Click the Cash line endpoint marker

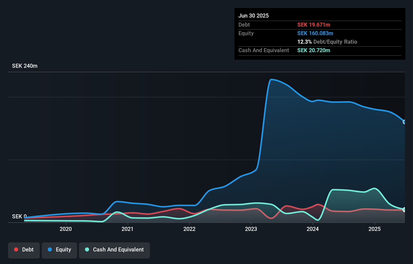(x=404, y=209)
